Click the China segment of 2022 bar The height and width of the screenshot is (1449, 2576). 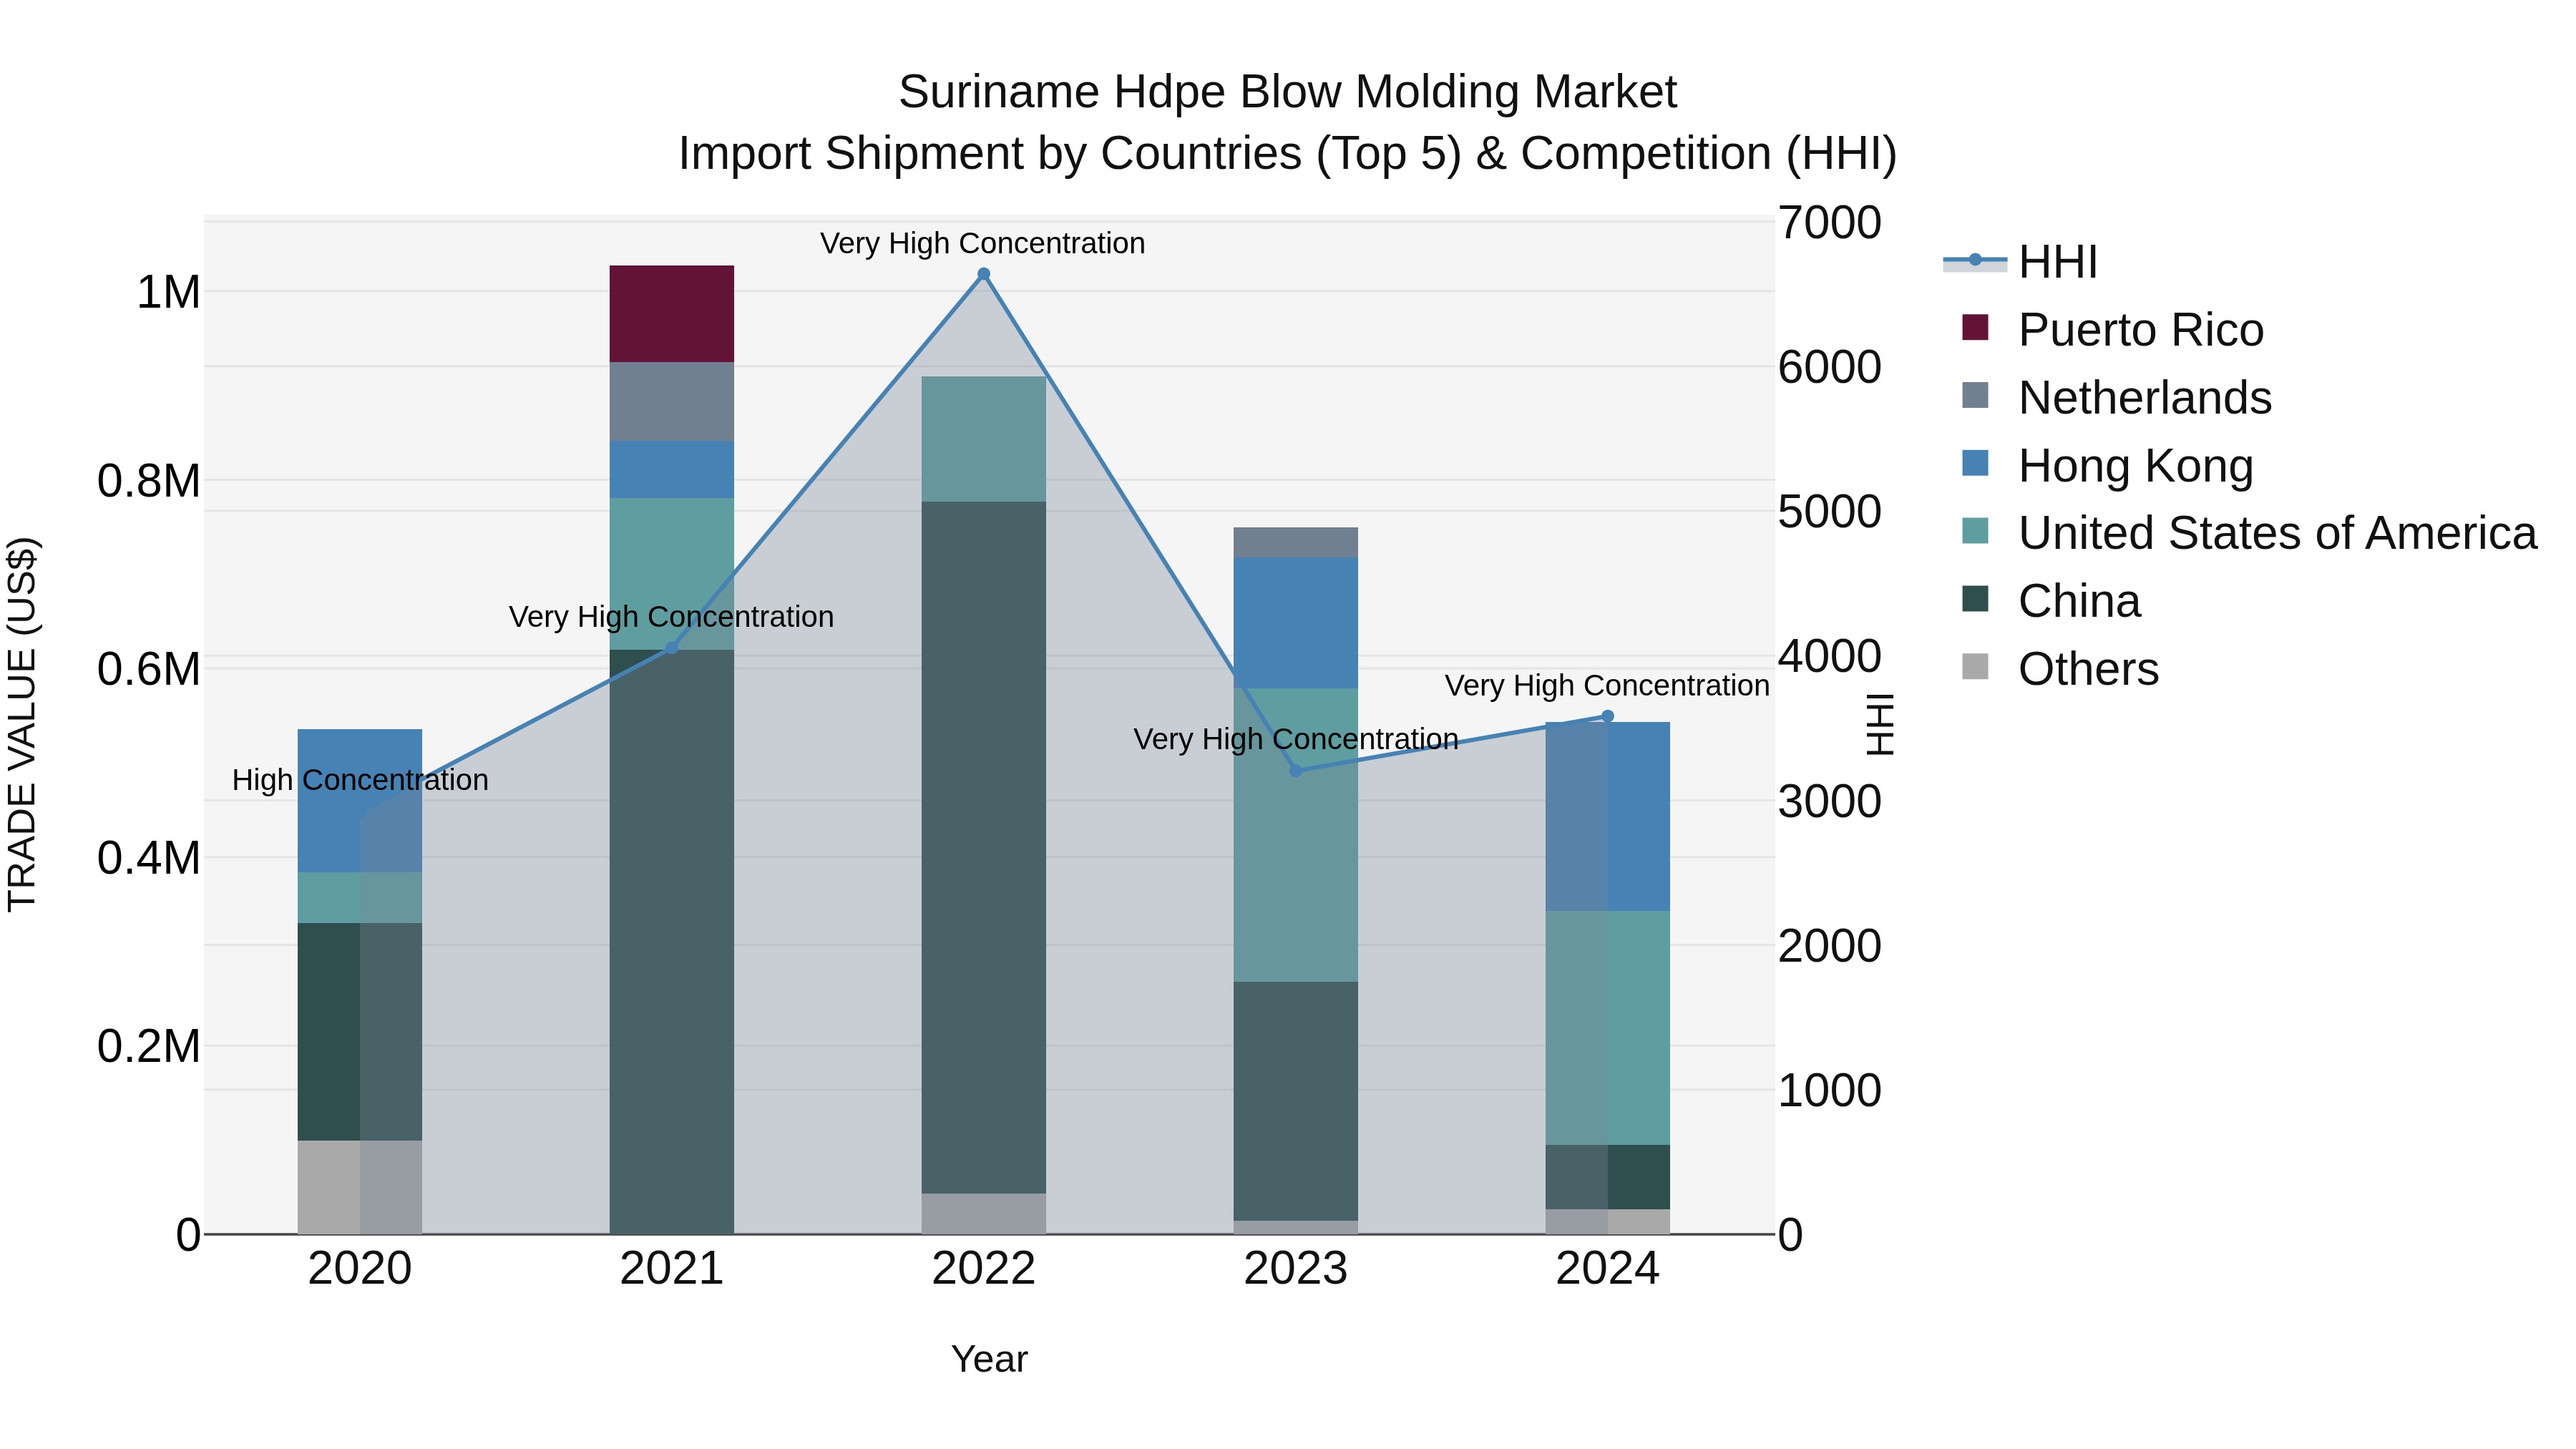983,848
